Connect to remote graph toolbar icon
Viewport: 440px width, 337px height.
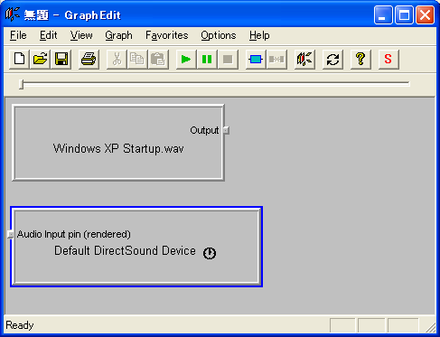304,60
